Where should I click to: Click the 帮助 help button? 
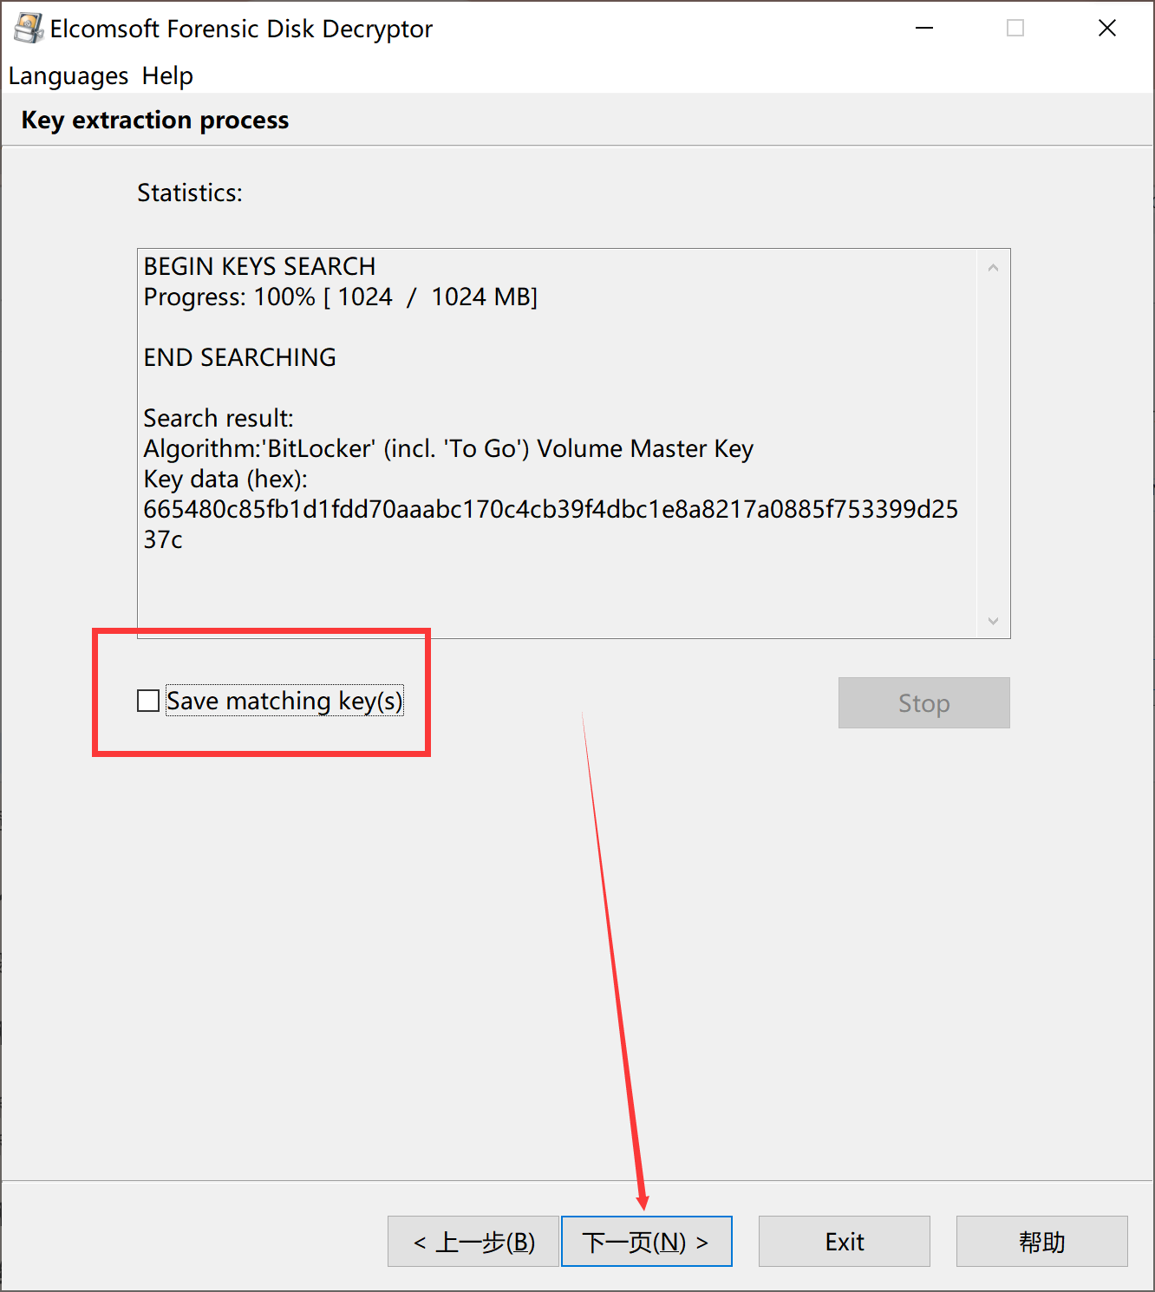tap(1042, 1242)
